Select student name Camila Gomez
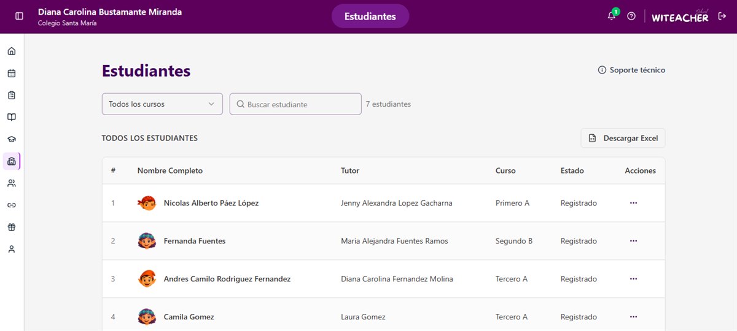Image resolution: width=737 pixels, height=331 pixels. [189, 317]
